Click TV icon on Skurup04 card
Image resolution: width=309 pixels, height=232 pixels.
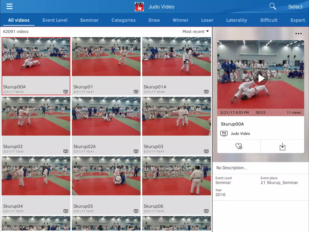(66, 211)
